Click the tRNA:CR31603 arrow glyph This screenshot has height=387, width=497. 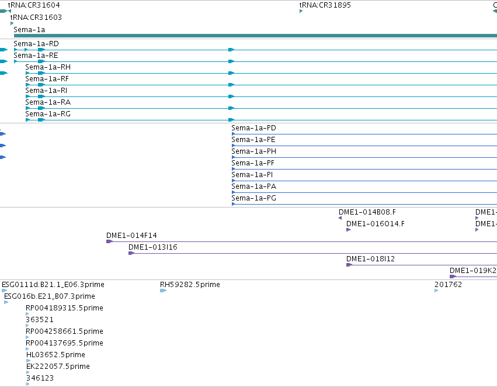[x=12, y=23]
